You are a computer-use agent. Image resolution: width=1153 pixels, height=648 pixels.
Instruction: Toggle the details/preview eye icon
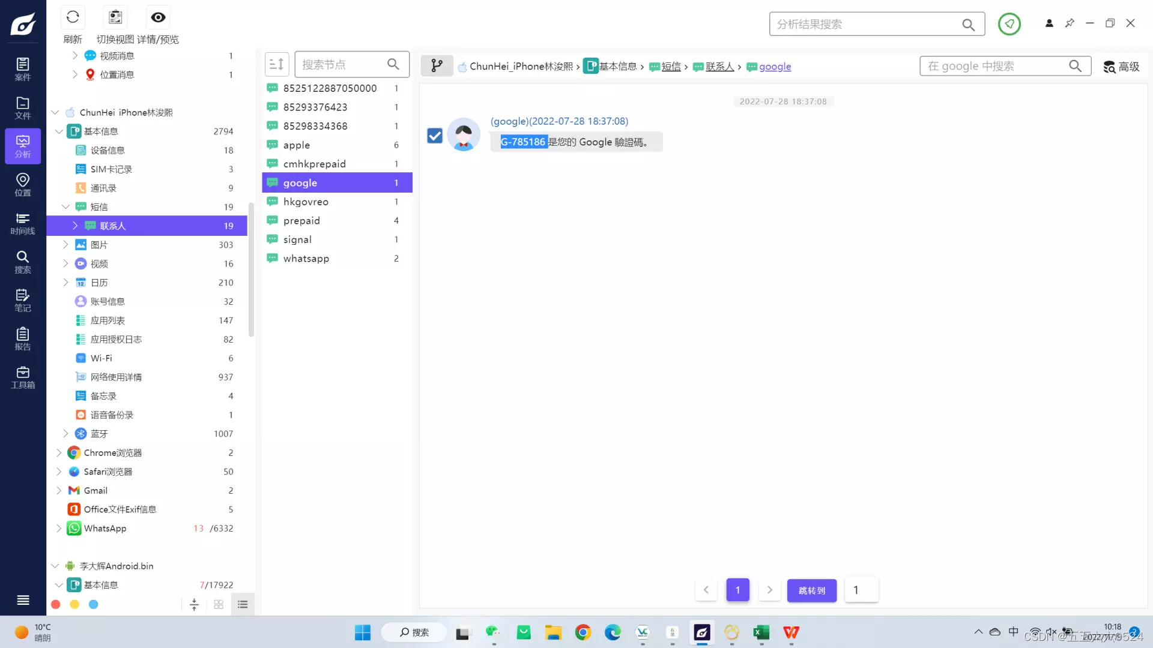point(158,17)
